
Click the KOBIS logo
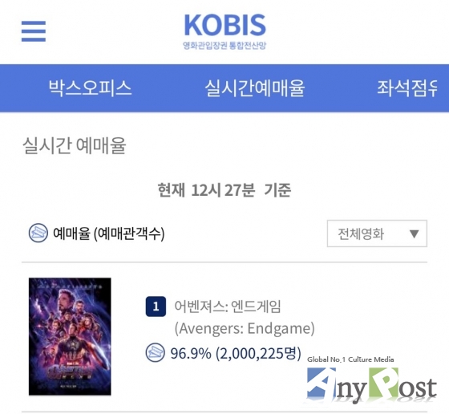click(x=224, y=25)
